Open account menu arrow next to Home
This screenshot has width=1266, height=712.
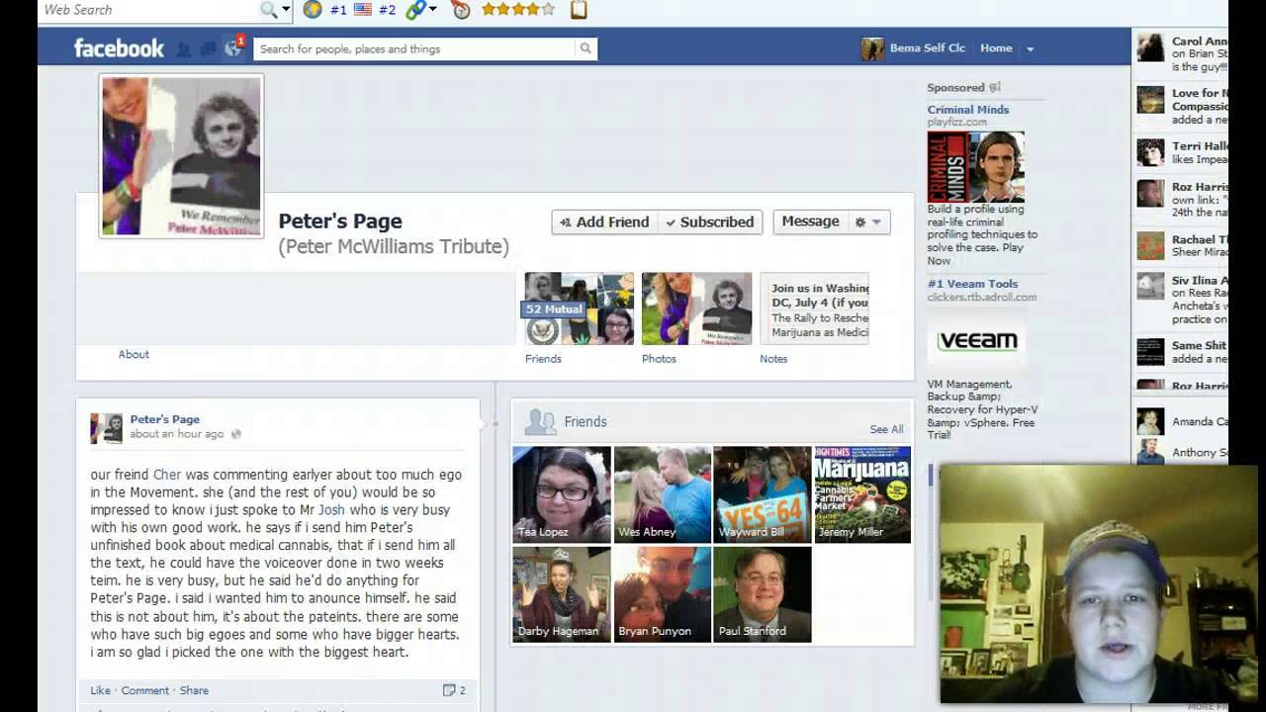coord(1030,48)
